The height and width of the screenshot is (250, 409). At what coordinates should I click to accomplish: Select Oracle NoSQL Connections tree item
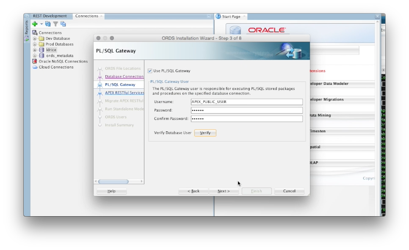[63, 61]
